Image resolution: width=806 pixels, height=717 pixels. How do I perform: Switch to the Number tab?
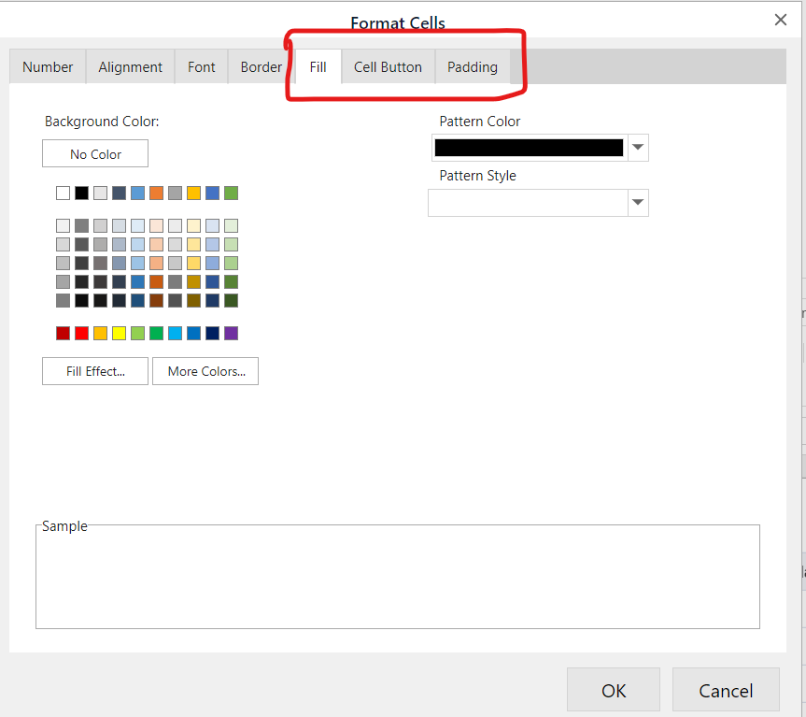(x=48, y=67)
